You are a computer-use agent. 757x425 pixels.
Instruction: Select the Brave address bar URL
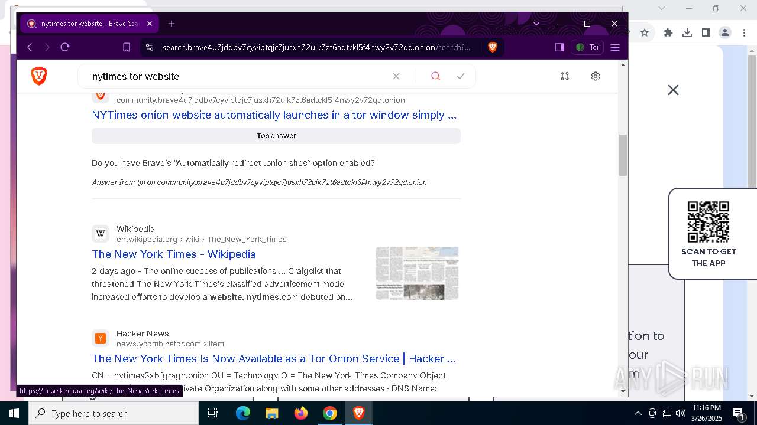[316, 47]
